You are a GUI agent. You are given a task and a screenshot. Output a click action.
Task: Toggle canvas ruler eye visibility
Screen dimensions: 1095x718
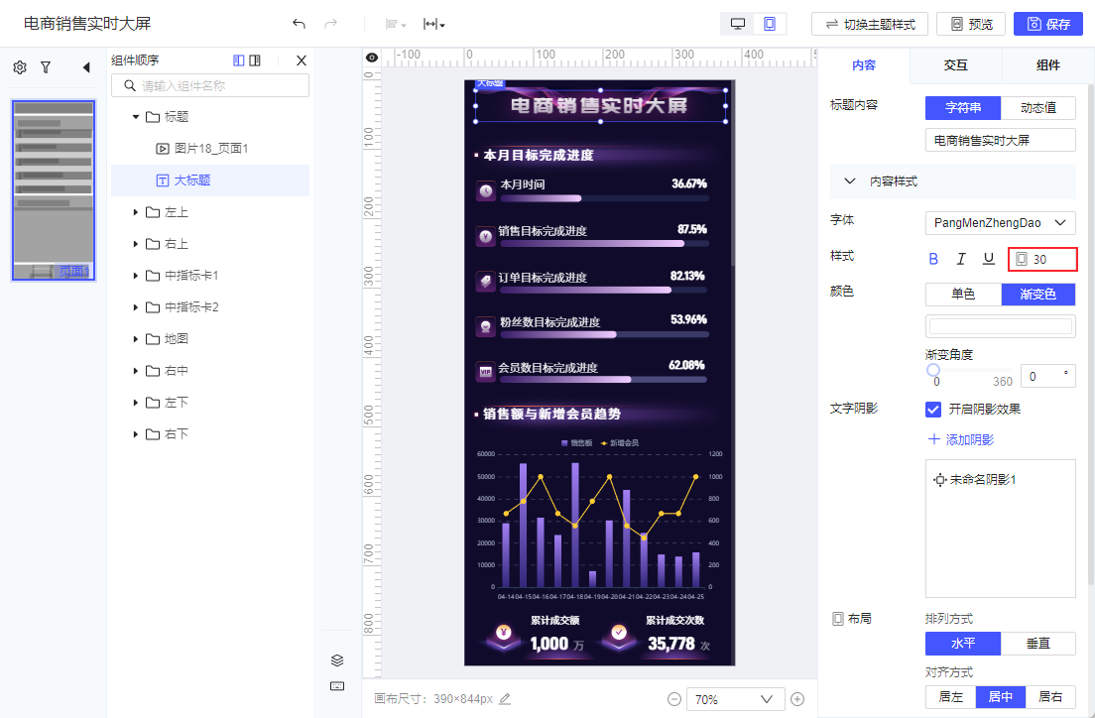pyautogui.click(x=372, y=58)
